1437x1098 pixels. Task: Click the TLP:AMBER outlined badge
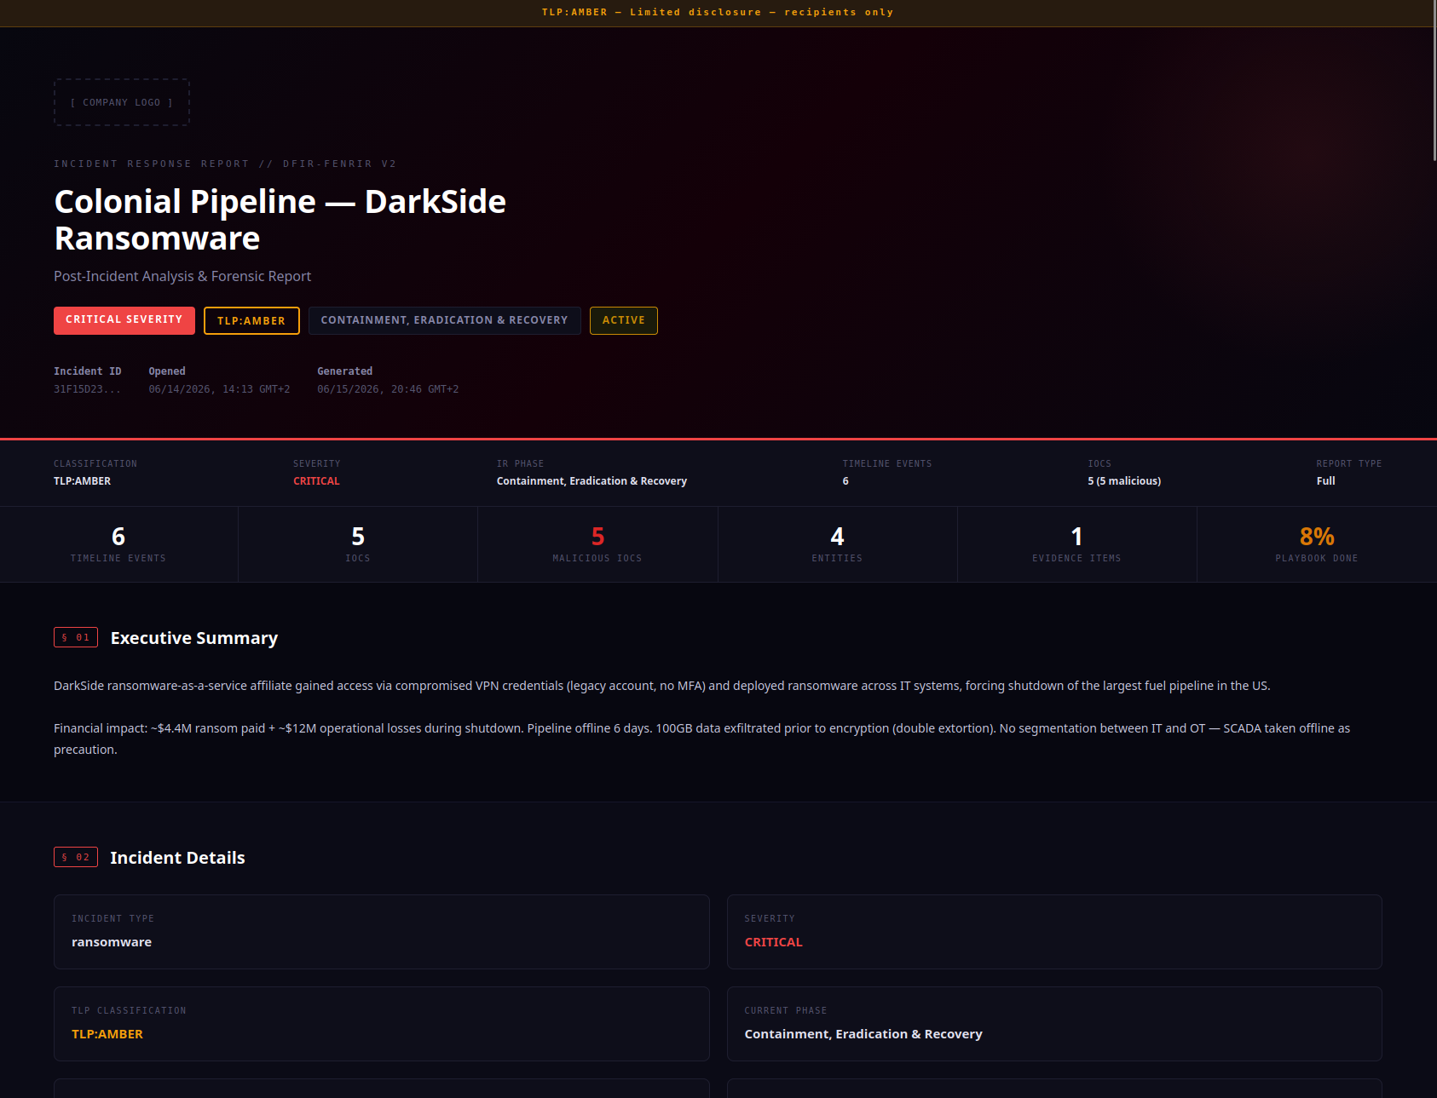tap(251, 320)
